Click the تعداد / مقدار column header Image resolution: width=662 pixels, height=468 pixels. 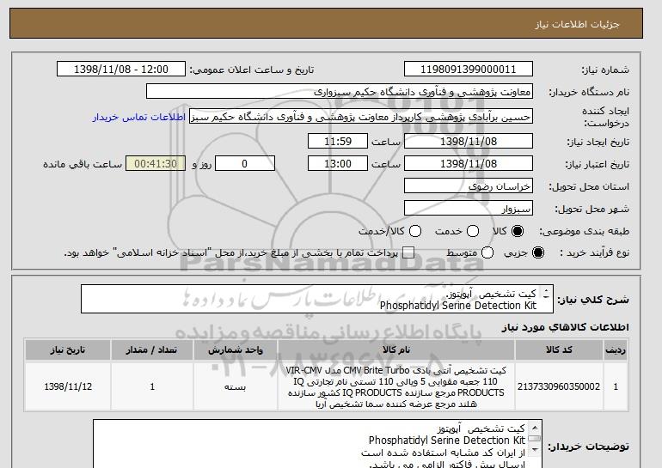[x=152, y=350]
